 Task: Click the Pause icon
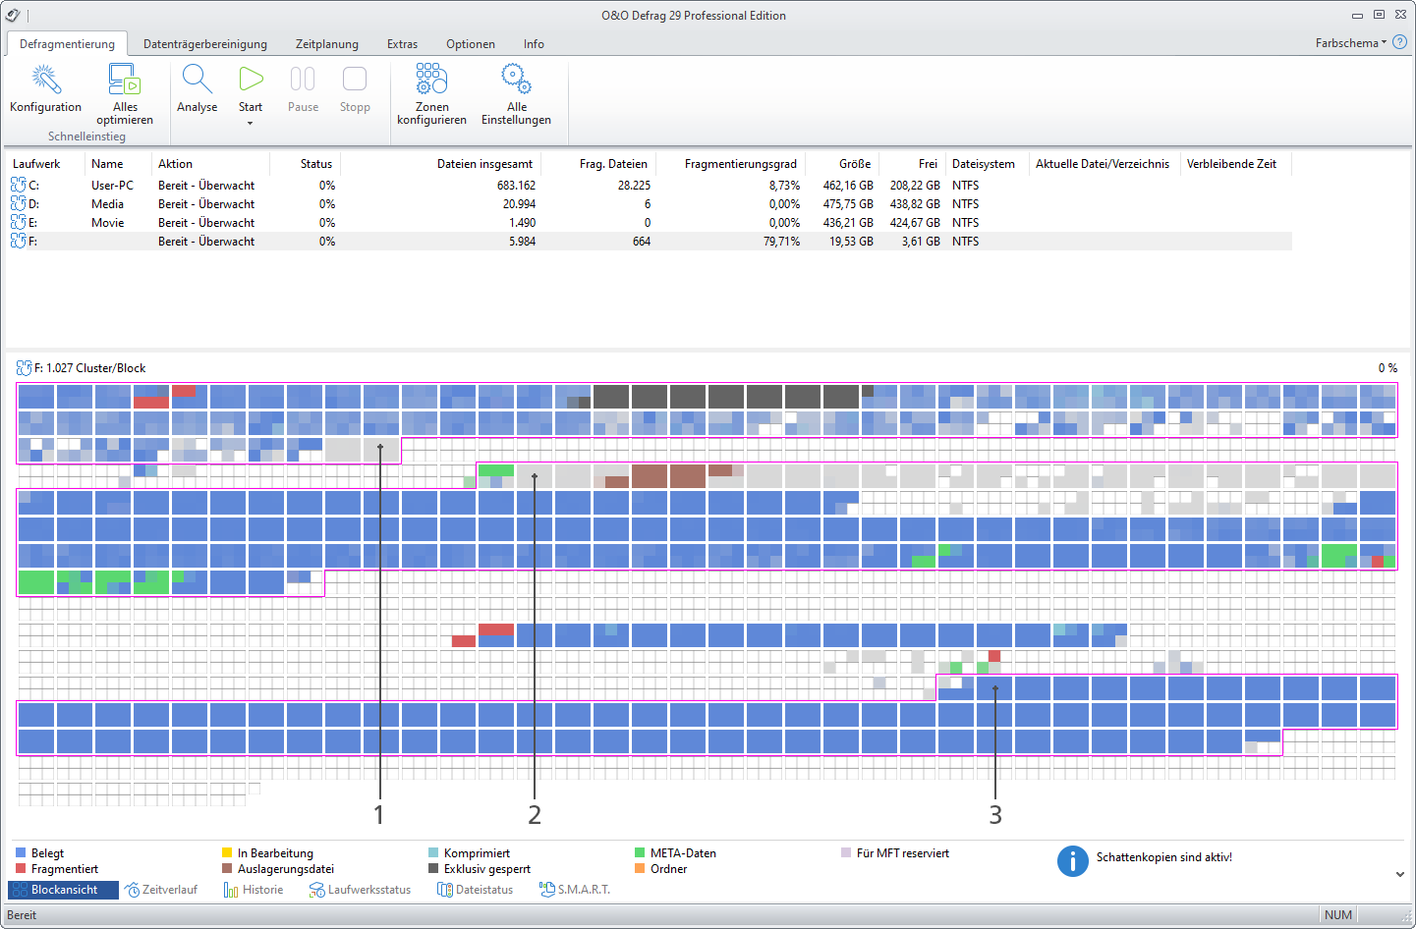[x=303, y=79]
